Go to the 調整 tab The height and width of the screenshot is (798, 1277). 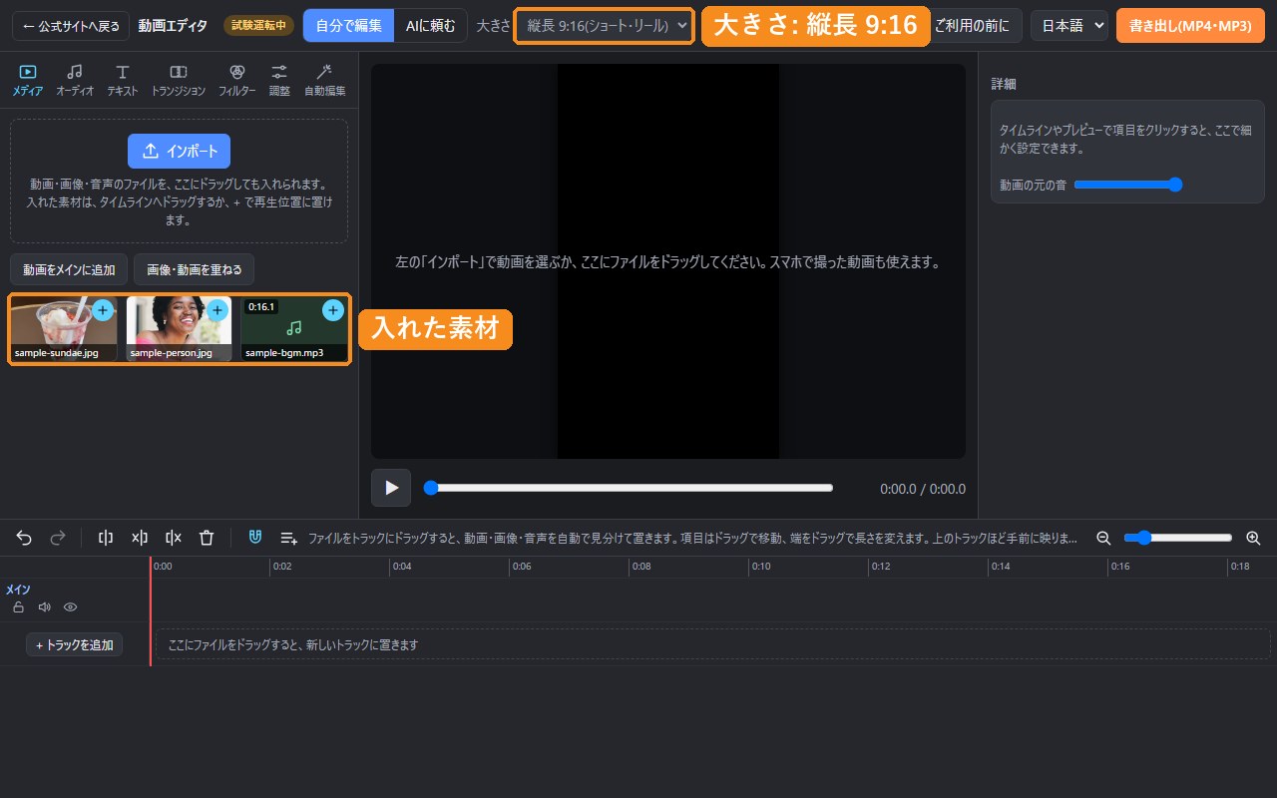pyautogui.click(x=279, y=80)
